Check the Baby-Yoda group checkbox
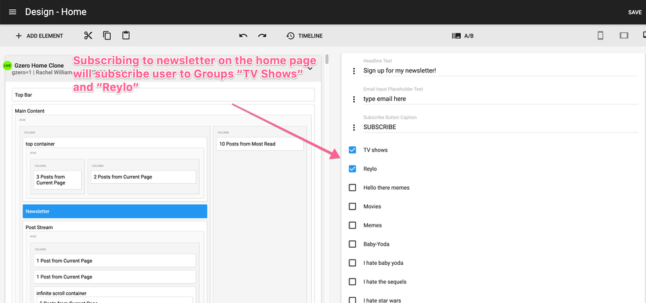Viewport: 646px width, 303px height. pos(353,244)
